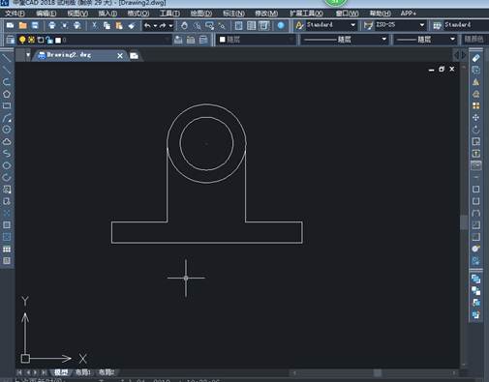Toggle the layer freeze sun icon
The width and height of the screenshot is (489, 382).
[x=31, y=40]
